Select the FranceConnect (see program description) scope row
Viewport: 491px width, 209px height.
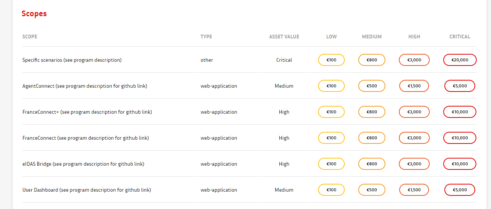pos(86,138)
